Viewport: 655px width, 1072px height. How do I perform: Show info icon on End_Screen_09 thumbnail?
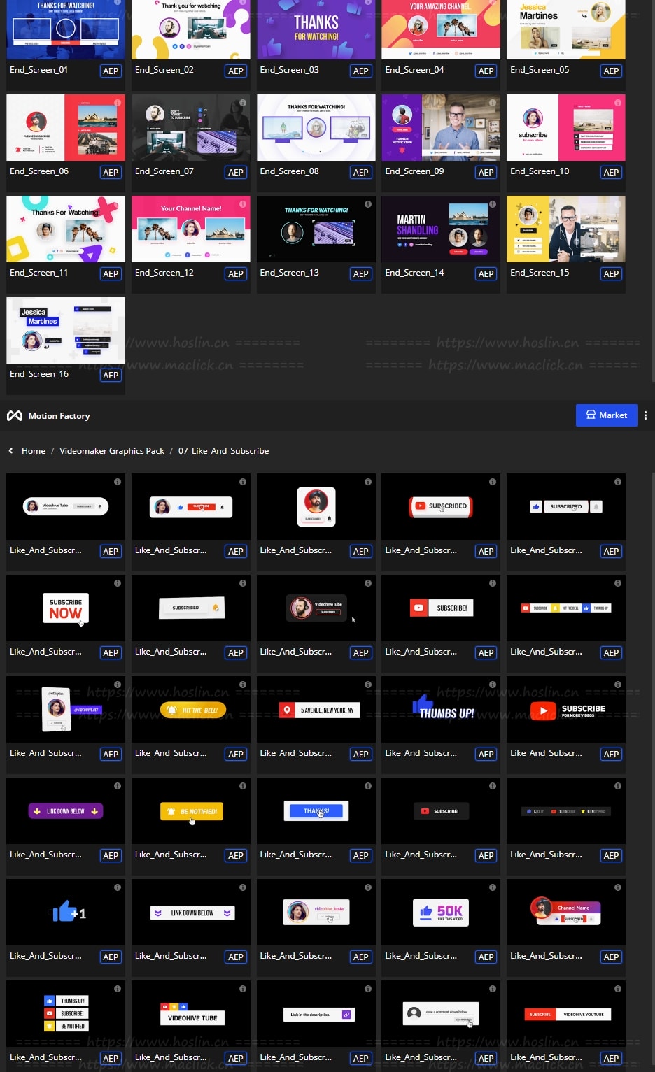(493, 102)
